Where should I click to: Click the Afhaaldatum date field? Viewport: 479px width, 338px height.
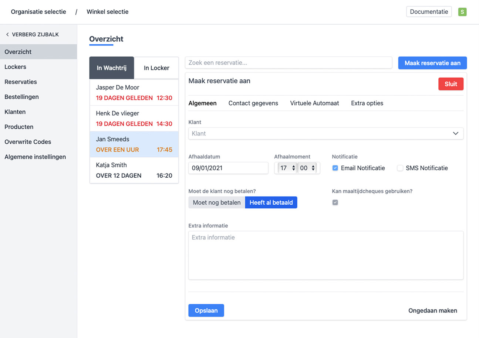point(228,168)
